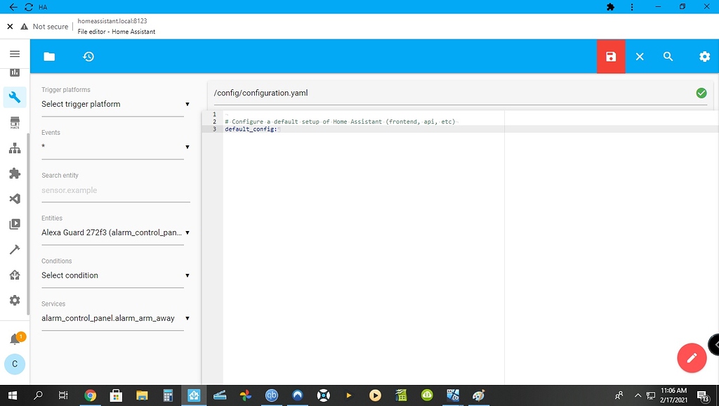Image resolution: width=719 pixels, height=406 pixels.
Task: Open HACS from the sidebar
Action: (x=15, y=123)
